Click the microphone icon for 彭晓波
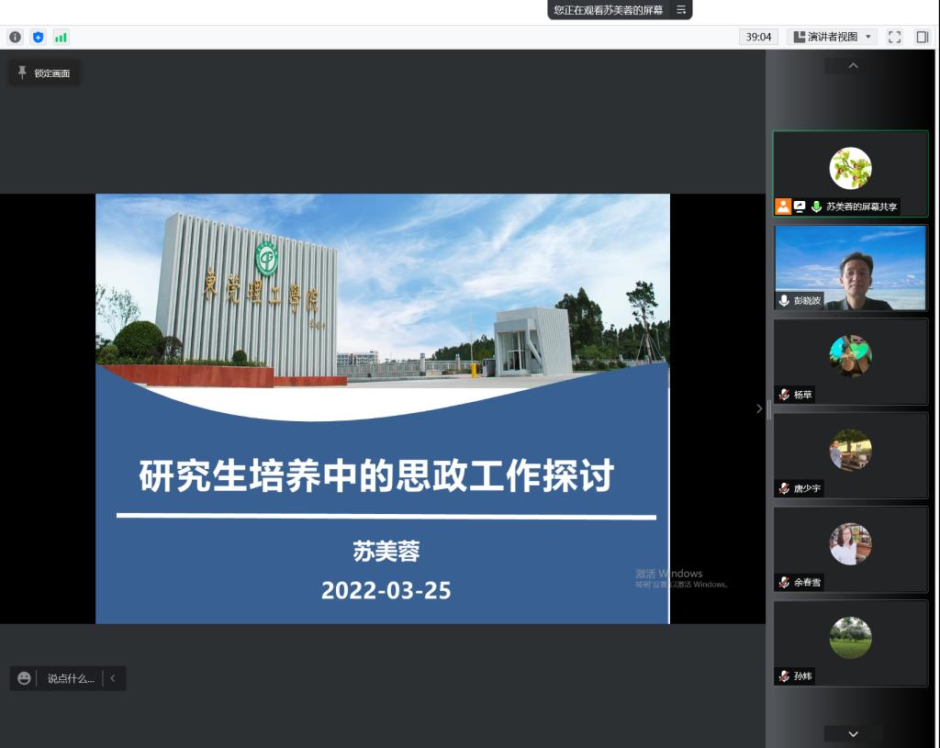Image resolution: width=940 pixels, height=748 pixels. 784,301
